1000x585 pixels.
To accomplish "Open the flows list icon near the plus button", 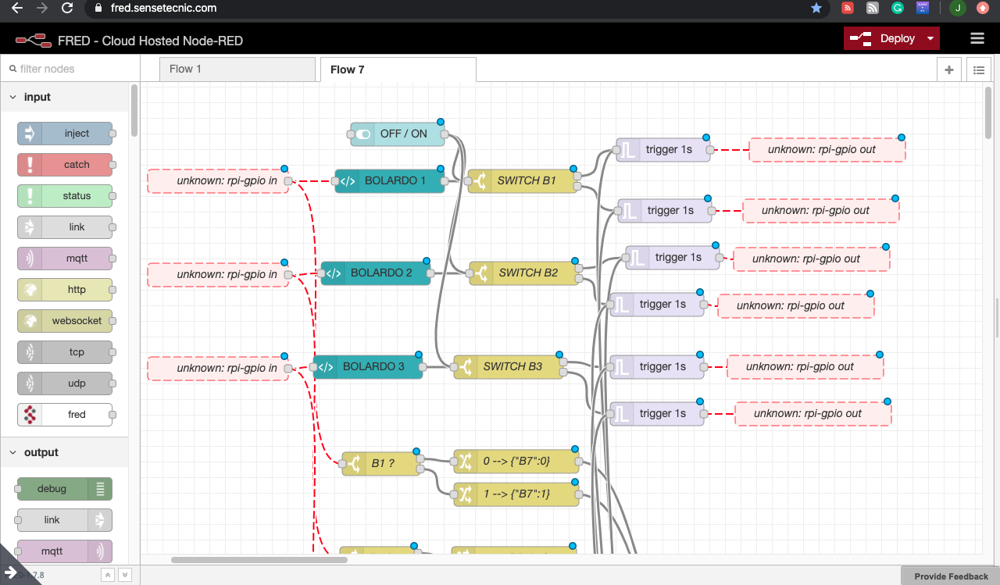I will tap(978, 69).
